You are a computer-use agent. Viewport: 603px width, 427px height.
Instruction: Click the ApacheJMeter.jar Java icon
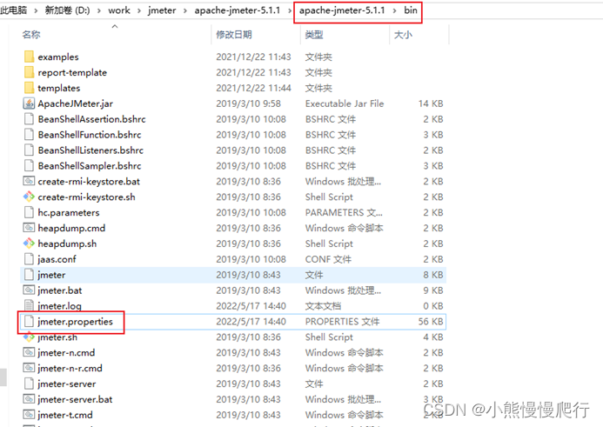coord(29,103)
